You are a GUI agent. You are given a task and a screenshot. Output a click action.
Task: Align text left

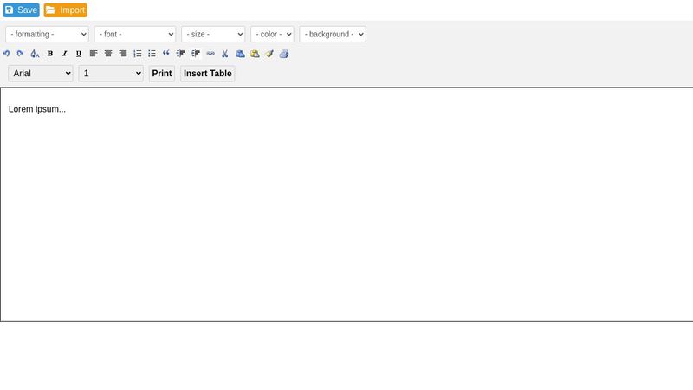(94, 54)
